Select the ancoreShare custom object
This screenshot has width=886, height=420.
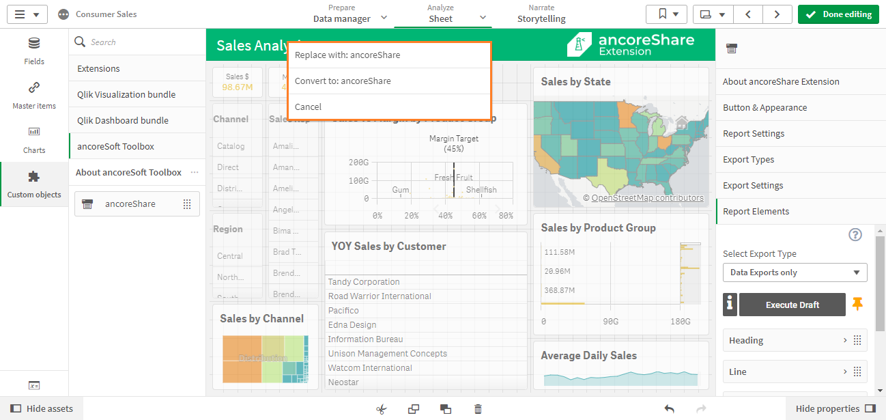pos(137,204)
